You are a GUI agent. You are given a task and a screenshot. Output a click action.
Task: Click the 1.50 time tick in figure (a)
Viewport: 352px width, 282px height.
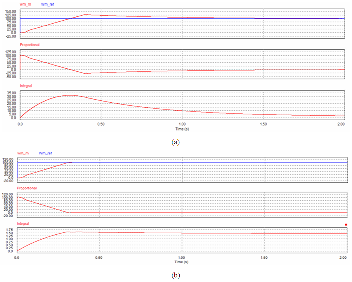(263, 124)
